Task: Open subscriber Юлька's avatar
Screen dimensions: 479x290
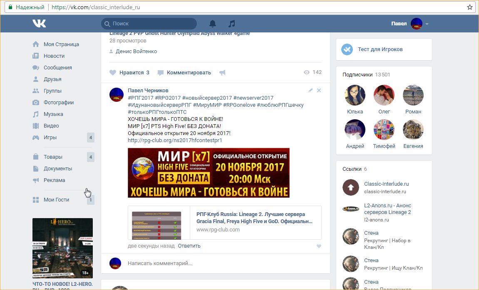Action: pyautogui.click(x=355, y=96)
